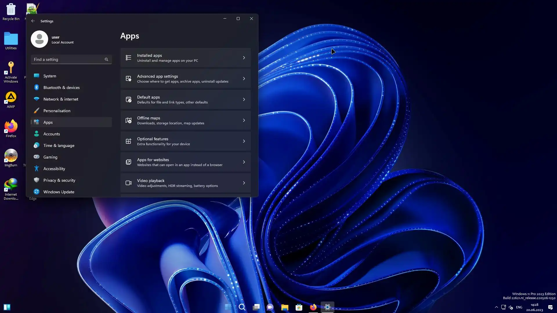Image resolution: width=557 pixels, height=313 pixels.
Task: Select the ImgBurn desktop icon
Action: tap(11, 156)
